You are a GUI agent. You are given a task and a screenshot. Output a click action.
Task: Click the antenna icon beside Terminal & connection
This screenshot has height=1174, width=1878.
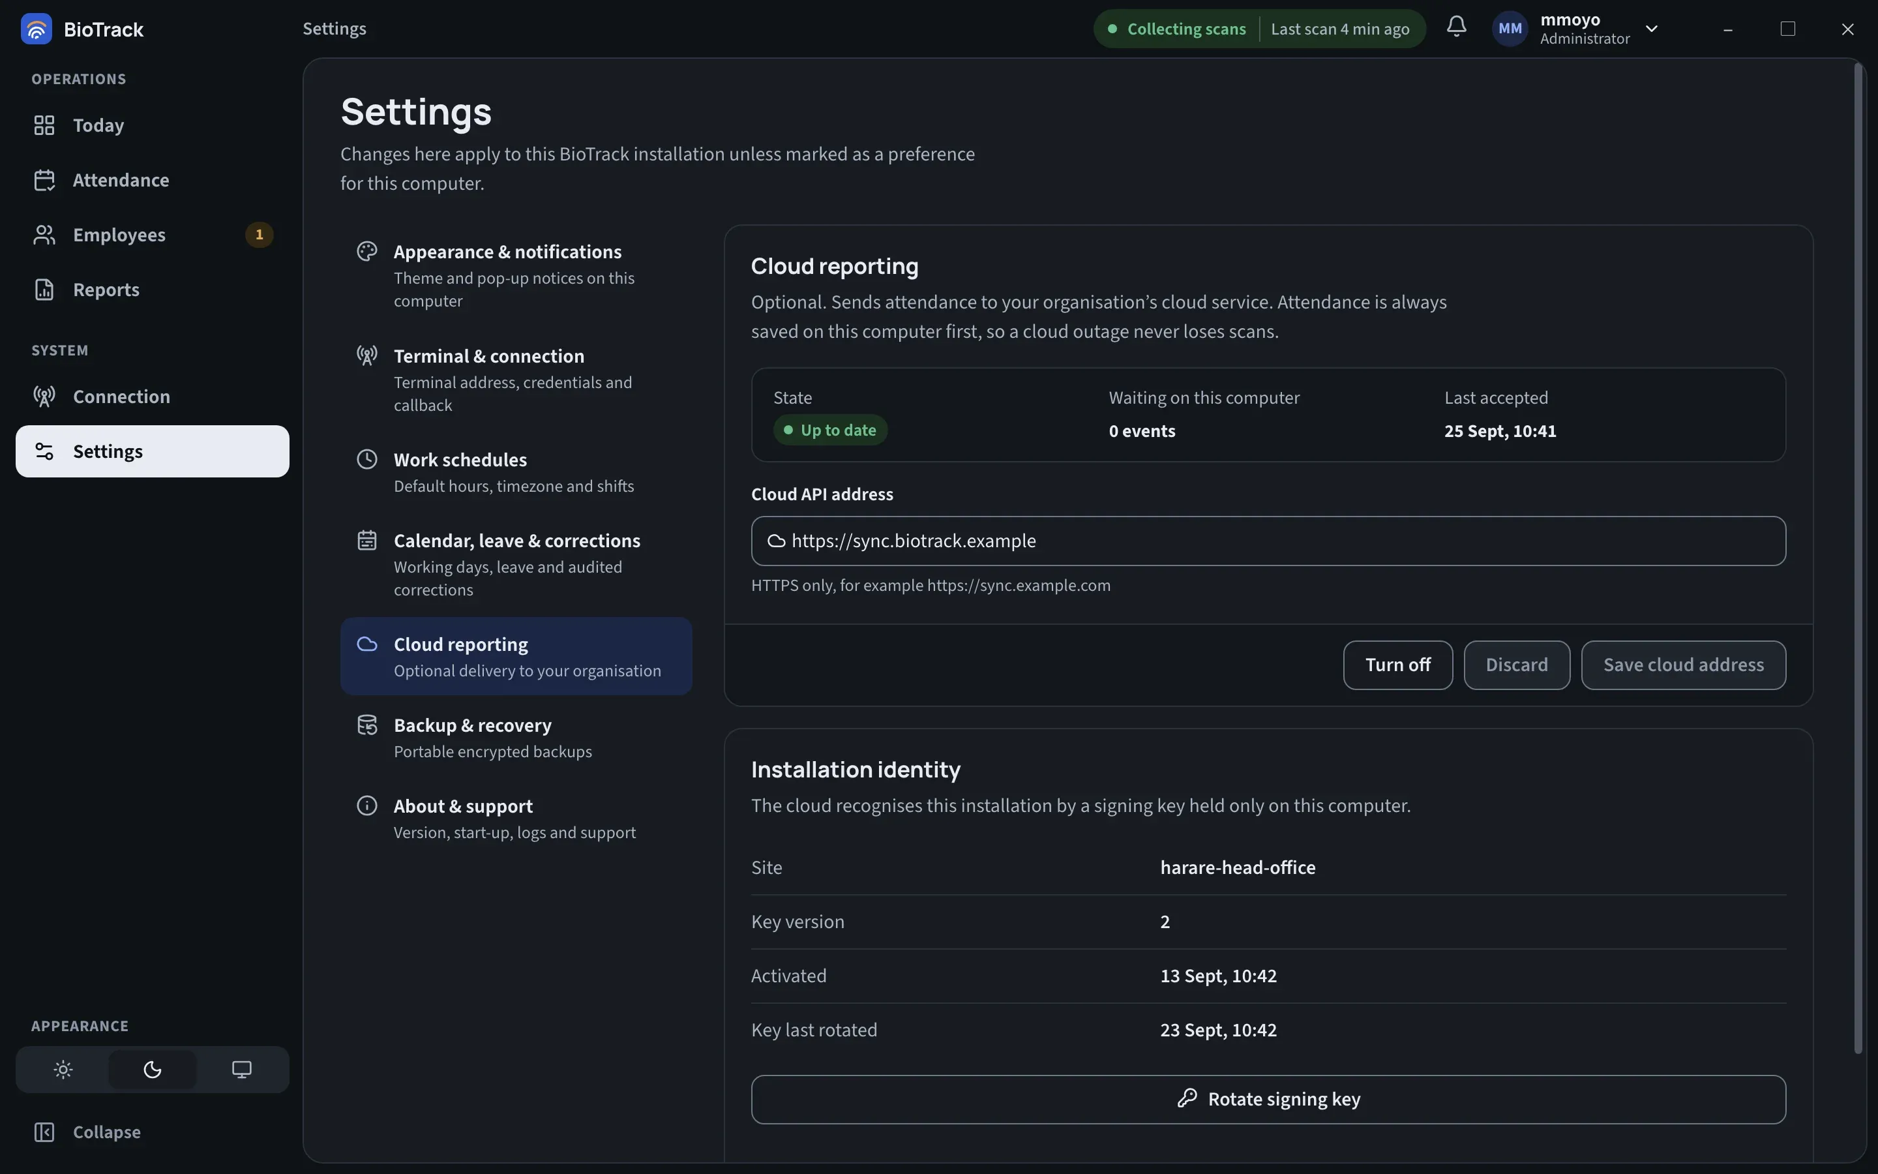(367, 355)
